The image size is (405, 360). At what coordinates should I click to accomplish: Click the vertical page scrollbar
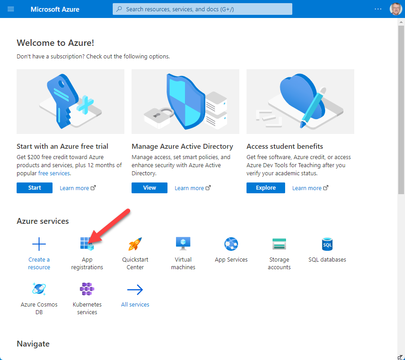pos(401,110)
